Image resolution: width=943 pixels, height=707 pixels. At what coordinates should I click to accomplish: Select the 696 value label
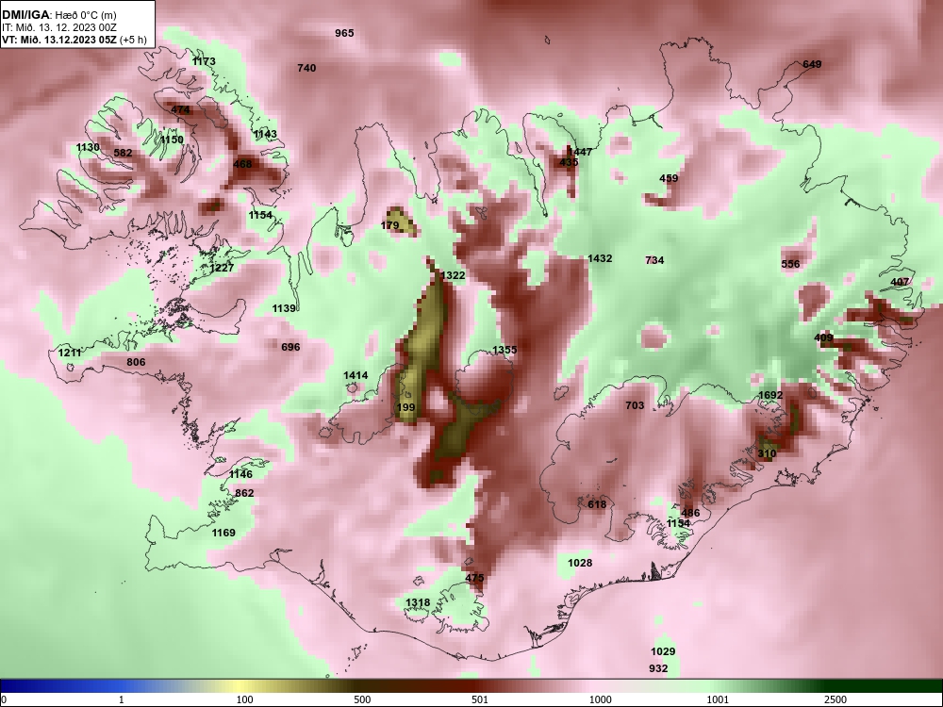pos(290,347)
